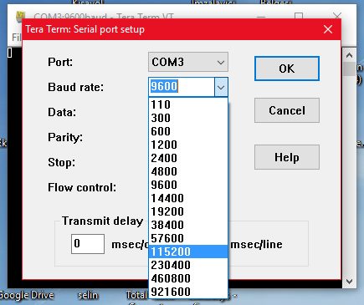This screenshot has width=364, height=305.
Task: Click Tera Term window scrollbar thumb
Action: (349, 69)
